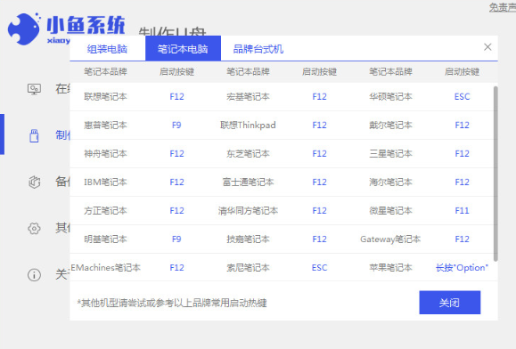Close the hotkey dialog with the X icon
The width and height of the screenshot is (516, 349).
point(487,47)
